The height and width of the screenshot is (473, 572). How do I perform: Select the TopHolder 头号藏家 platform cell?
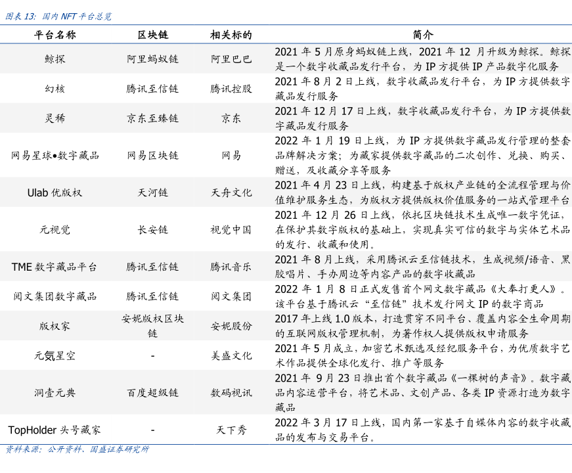55,430
